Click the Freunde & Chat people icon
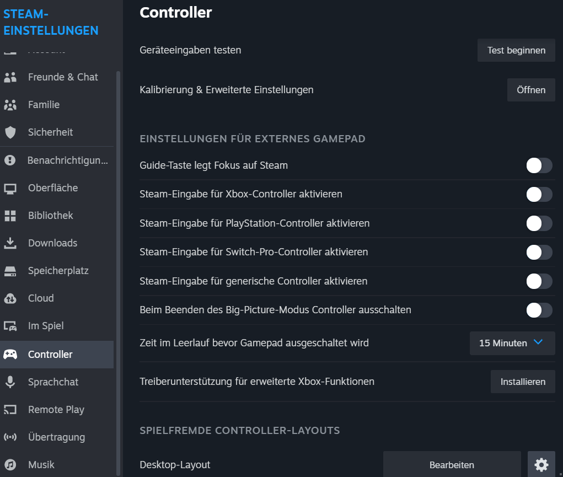 click(10, 77)
